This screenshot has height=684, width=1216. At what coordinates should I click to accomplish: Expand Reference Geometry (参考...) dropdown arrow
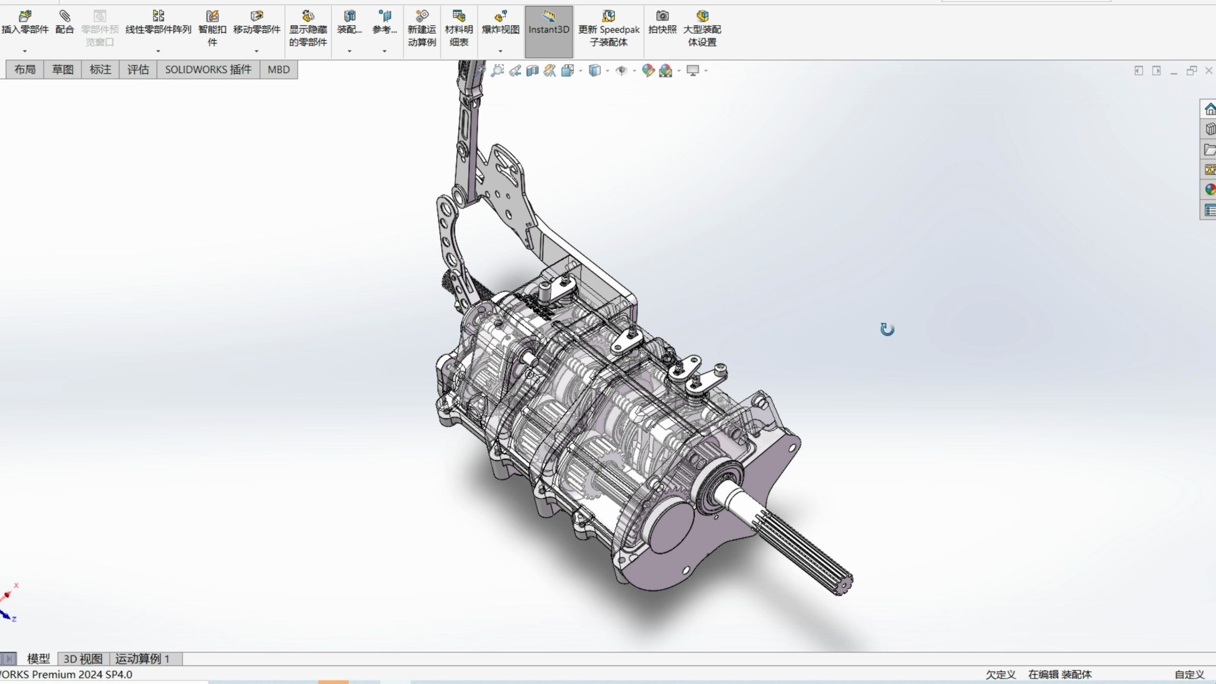[385, 51]
